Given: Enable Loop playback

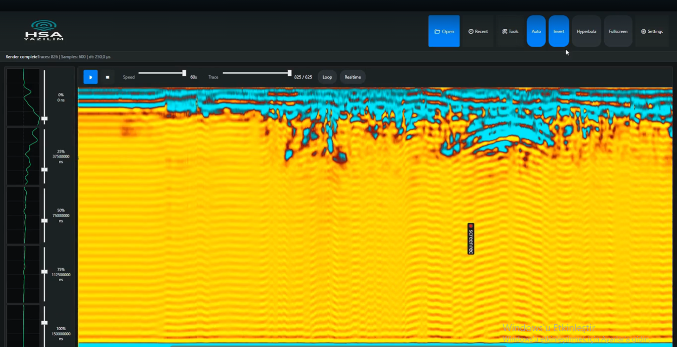Looking at the screenshot, I should (x=327, y=77).
